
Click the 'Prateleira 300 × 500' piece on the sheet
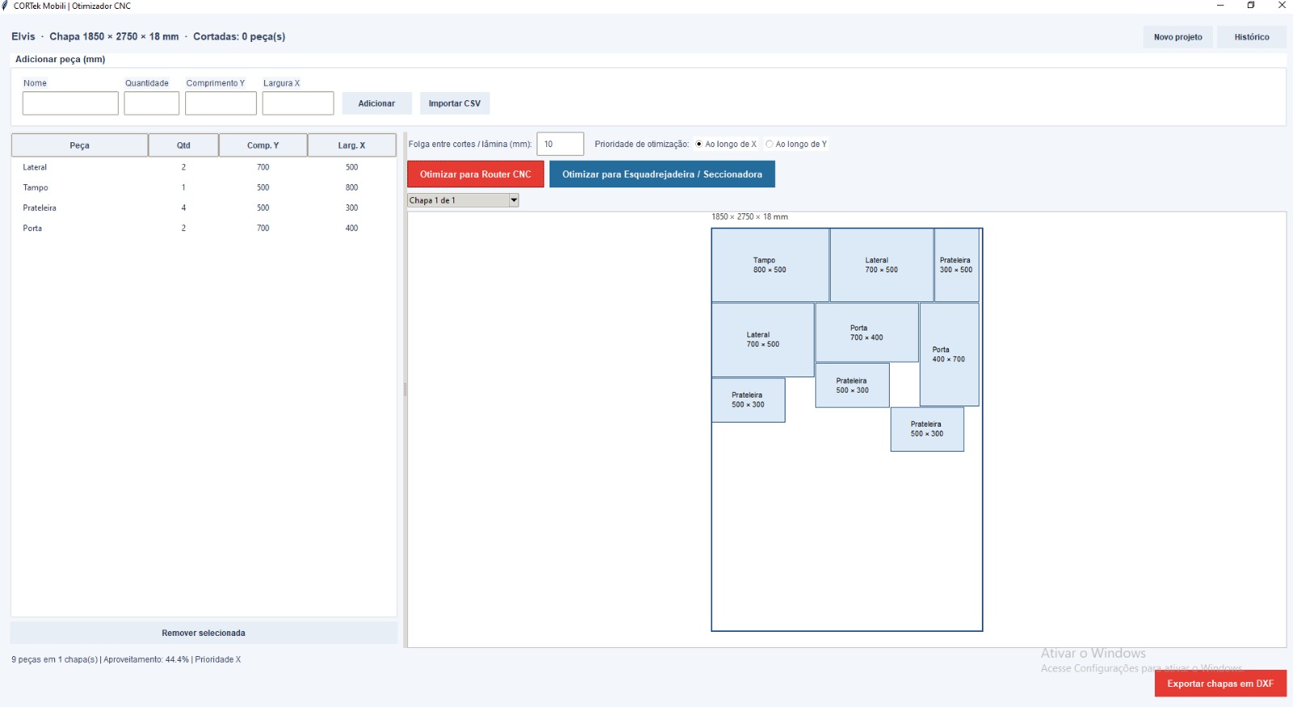click(957, 265)
